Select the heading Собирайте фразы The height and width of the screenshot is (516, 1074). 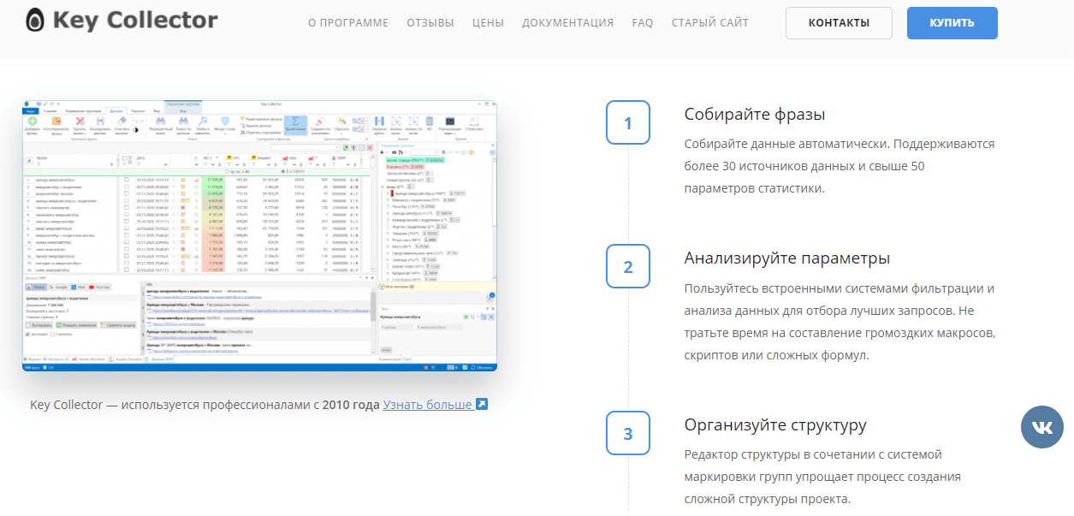[755, 115]
